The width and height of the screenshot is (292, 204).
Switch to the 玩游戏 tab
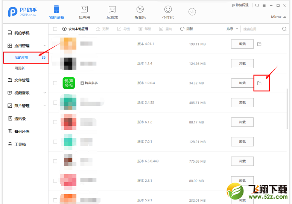[112, 12]
